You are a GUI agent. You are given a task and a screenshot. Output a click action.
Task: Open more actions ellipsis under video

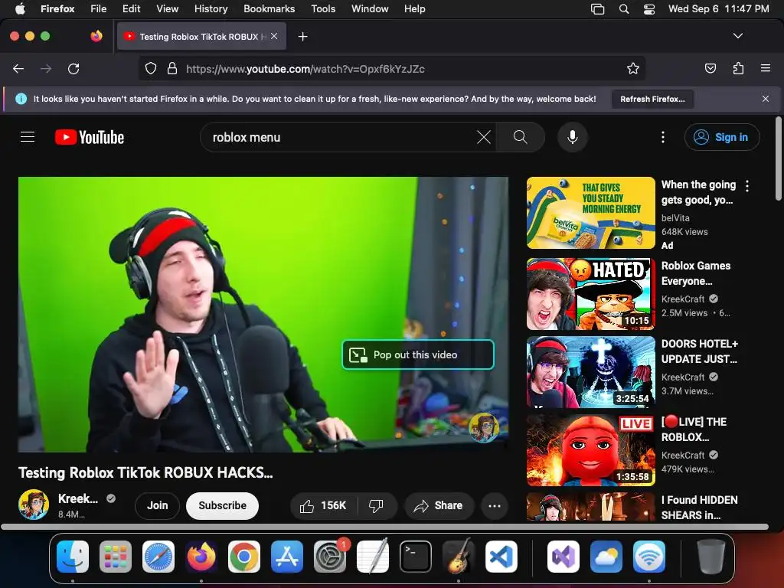pos(495,506)
